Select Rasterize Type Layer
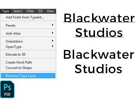This screenshot has width=140, height=107. [28, 76]
